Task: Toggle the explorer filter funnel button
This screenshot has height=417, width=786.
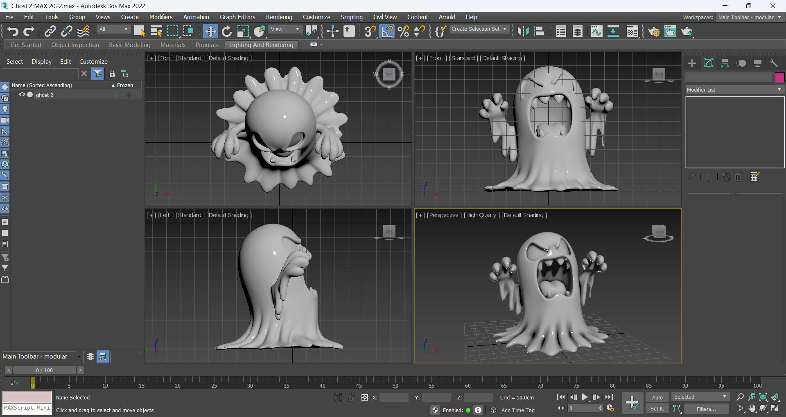Action: [97, 74]
